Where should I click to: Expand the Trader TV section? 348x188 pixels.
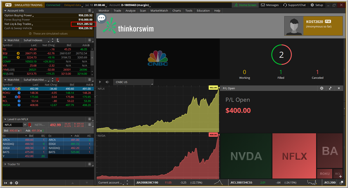pos(5,164)
